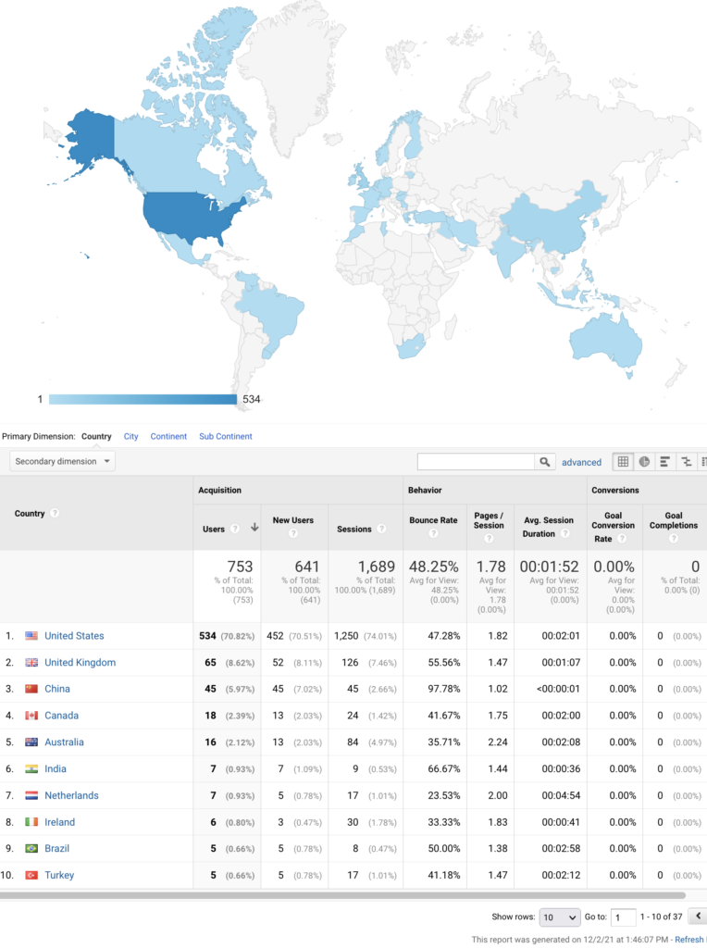Open the Ireland country link
Screen dimensions: 707x948
point(60,822)
